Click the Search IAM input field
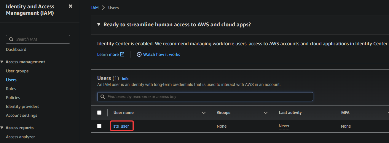389x143 pixels. pyautogui.click(x=38, y=39)
